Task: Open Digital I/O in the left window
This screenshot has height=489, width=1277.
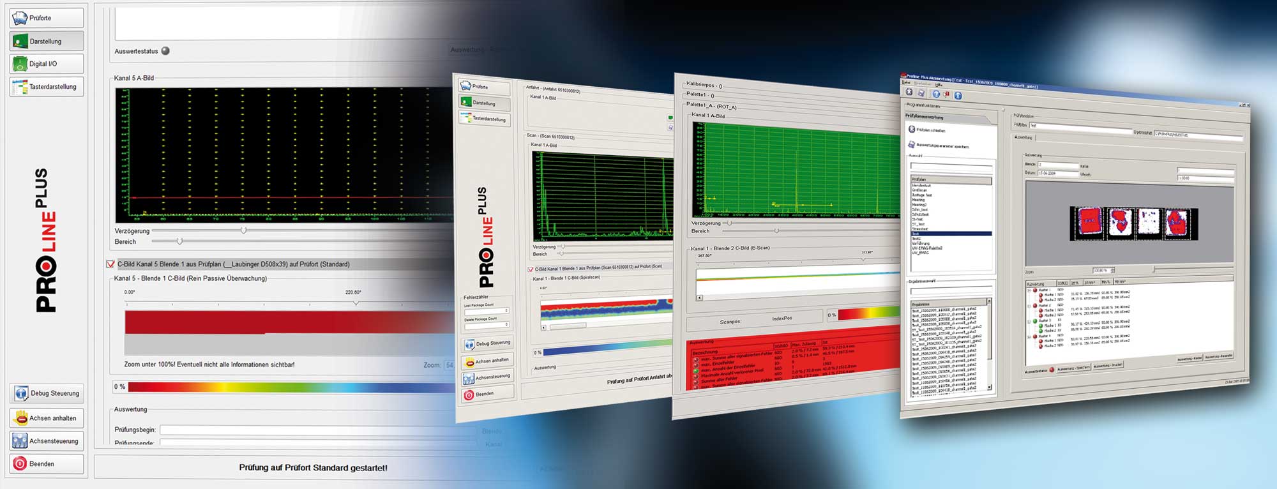Action: [47, 64]
